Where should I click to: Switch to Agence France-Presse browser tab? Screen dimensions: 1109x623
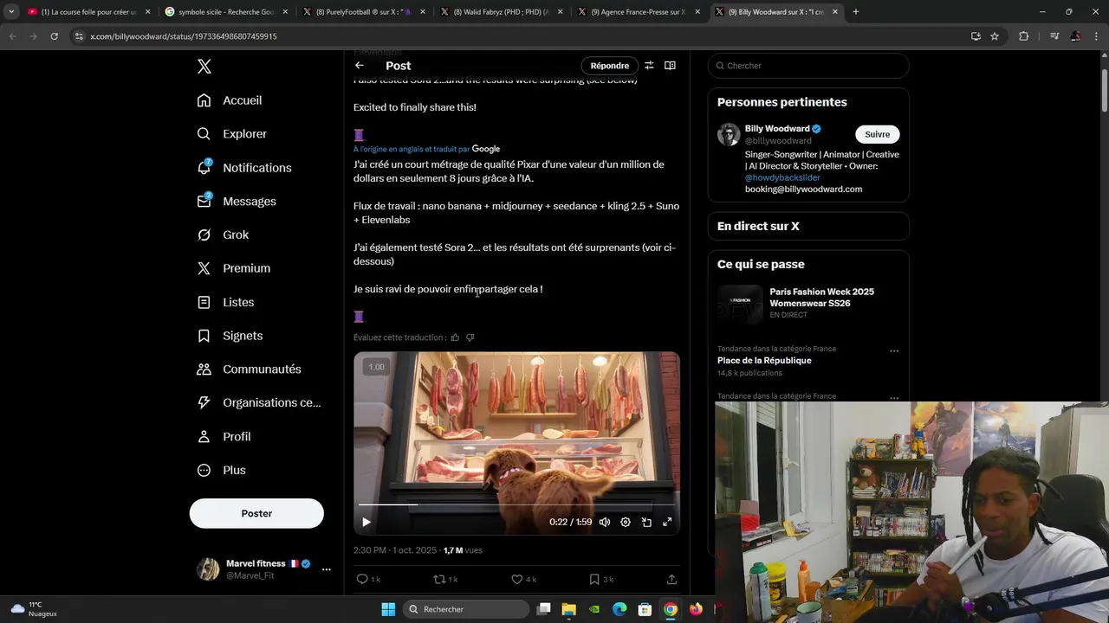(x=639, y=12)
